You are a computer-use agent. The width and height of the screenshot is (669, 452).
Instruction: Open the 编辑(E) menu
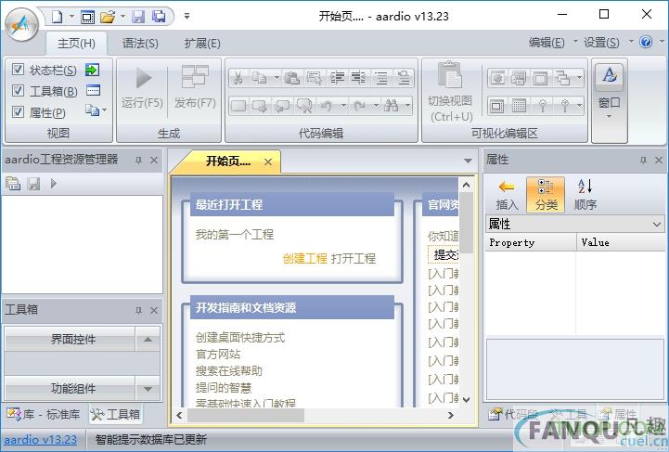coord(547,43)
